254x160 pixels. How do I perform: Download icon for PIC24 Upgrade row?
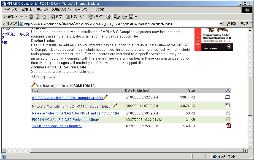point(227,97)
